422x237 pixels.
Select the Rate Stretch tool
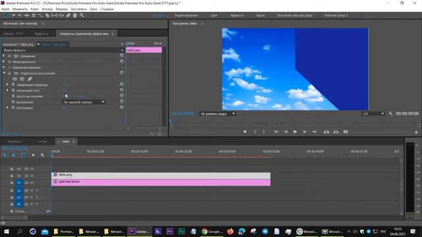tap(40, 16)
